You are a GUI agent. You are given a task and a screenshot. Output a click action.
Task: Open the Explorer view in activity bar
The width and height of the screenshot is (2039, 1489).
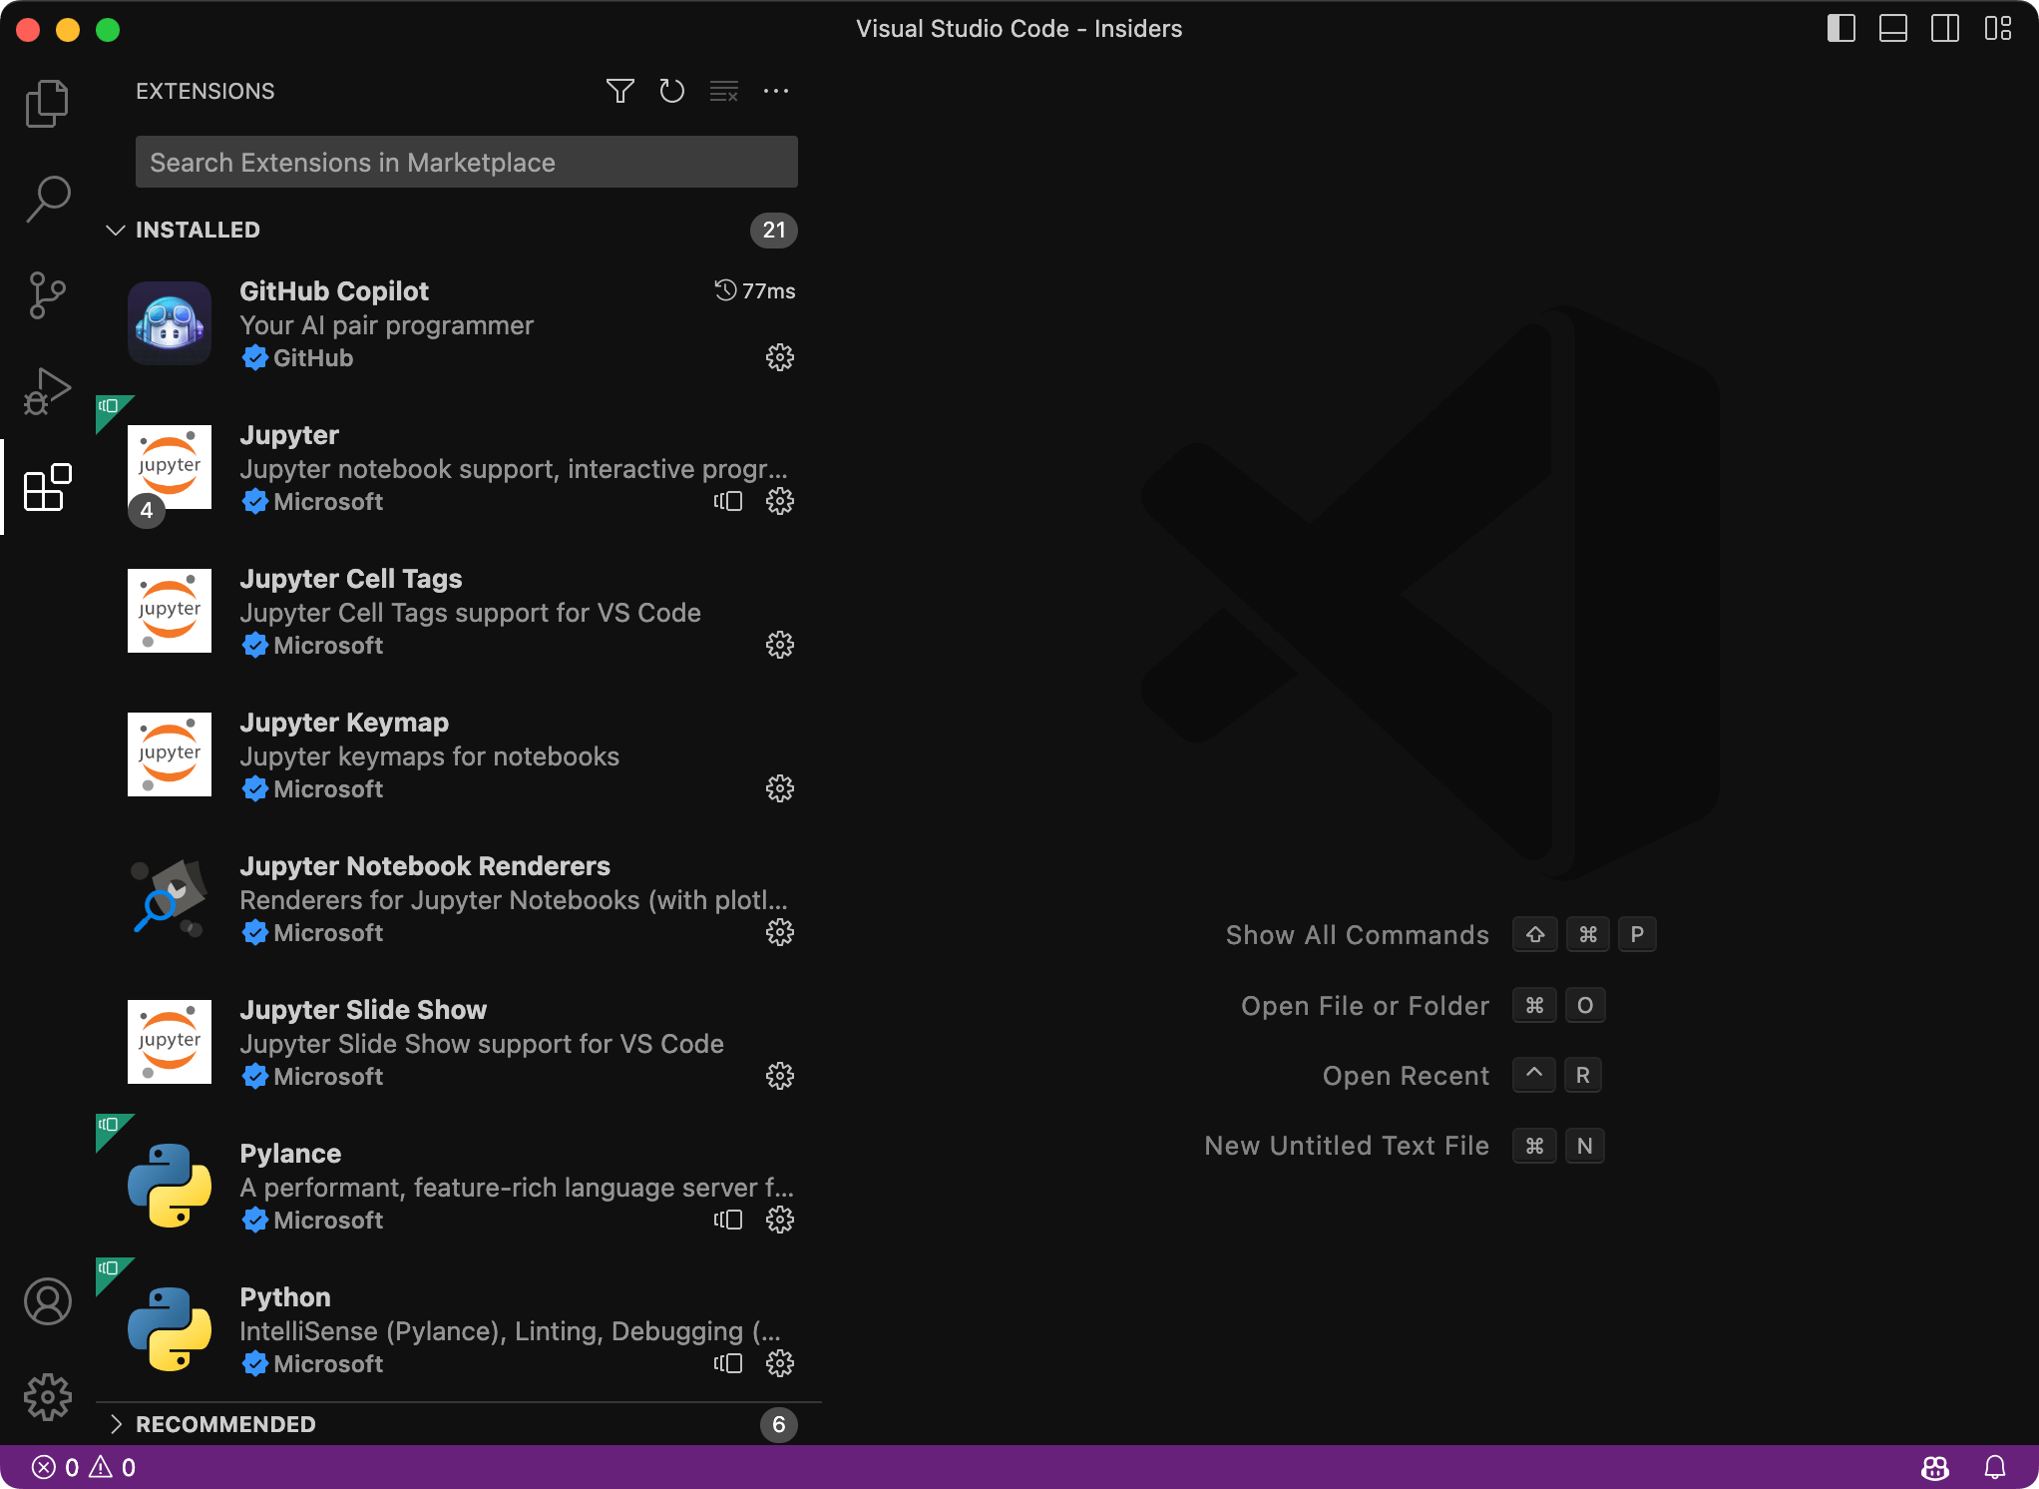click(47, 104)
